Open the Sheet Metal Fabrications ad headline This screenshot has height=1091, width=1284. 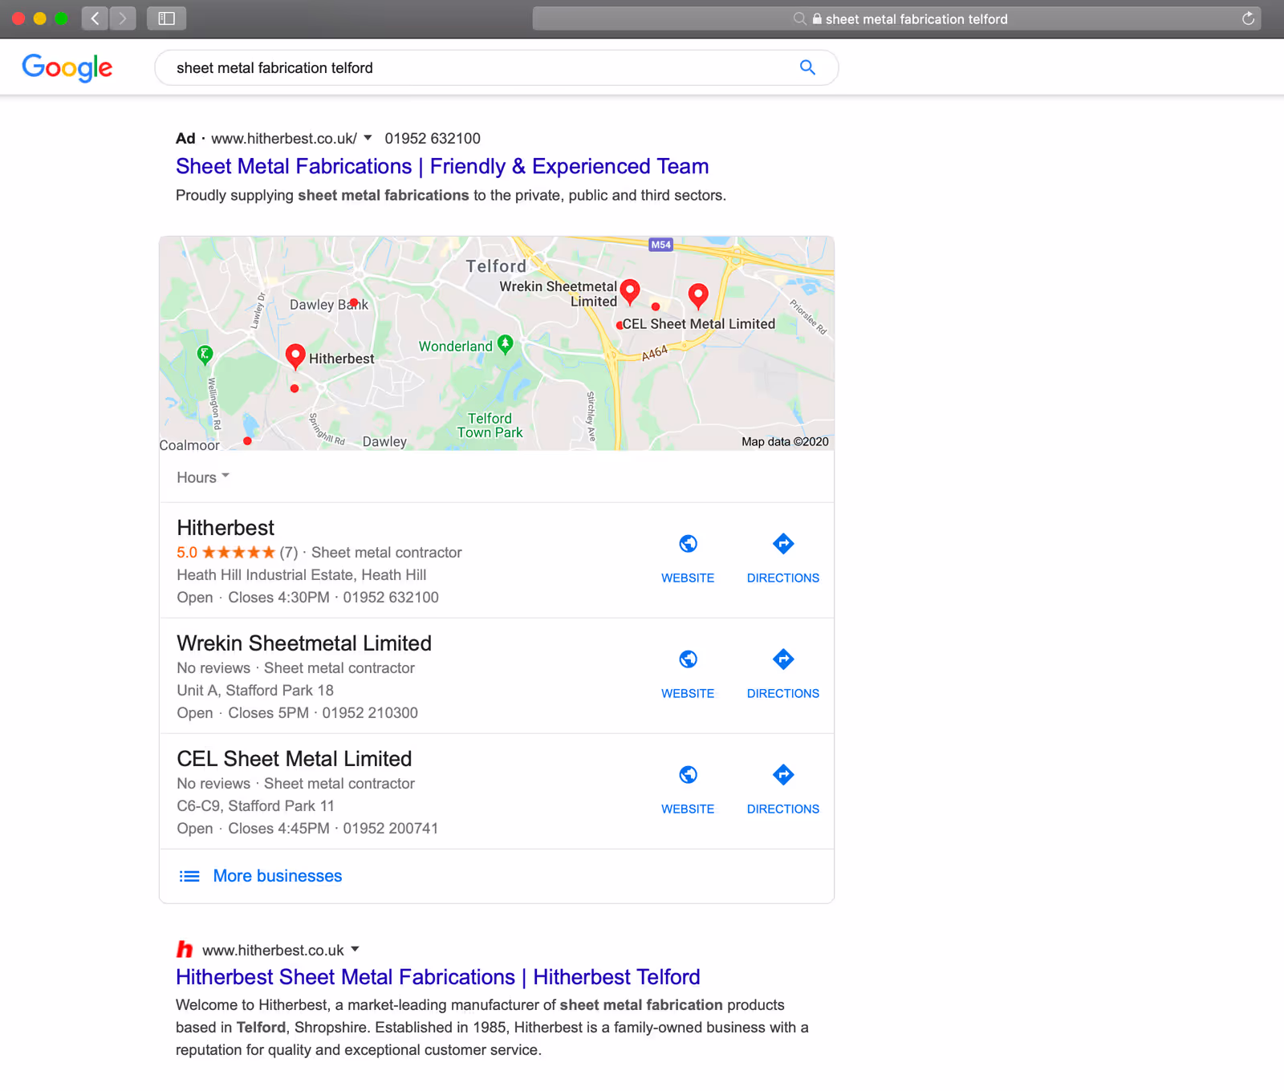(x=442, y=166)
